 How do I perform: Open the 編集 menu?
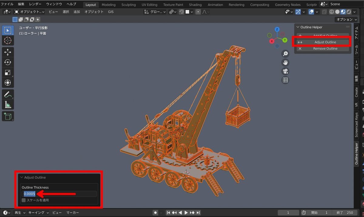(21, 4)
